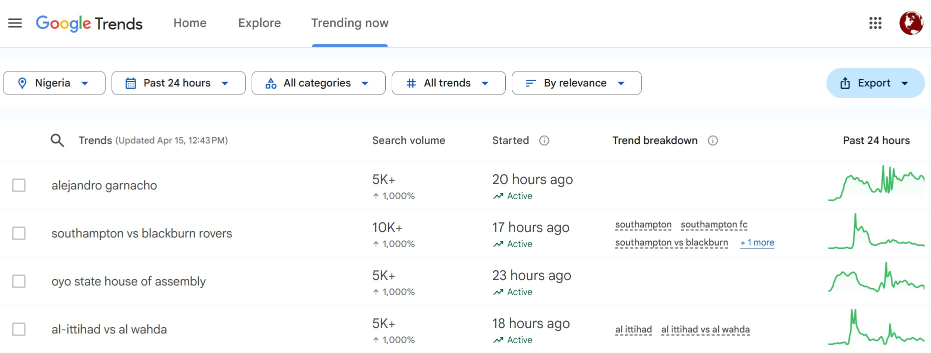Click al ittihad vs al wahda breakdown link

pyautogui.click(x=705, y=330)
